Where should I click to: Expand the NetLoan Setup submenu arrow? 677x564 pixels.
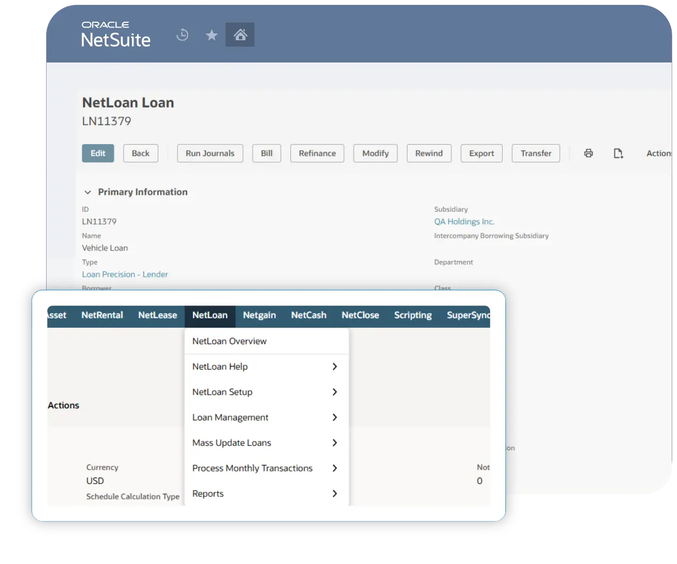(x=335, y=392)
